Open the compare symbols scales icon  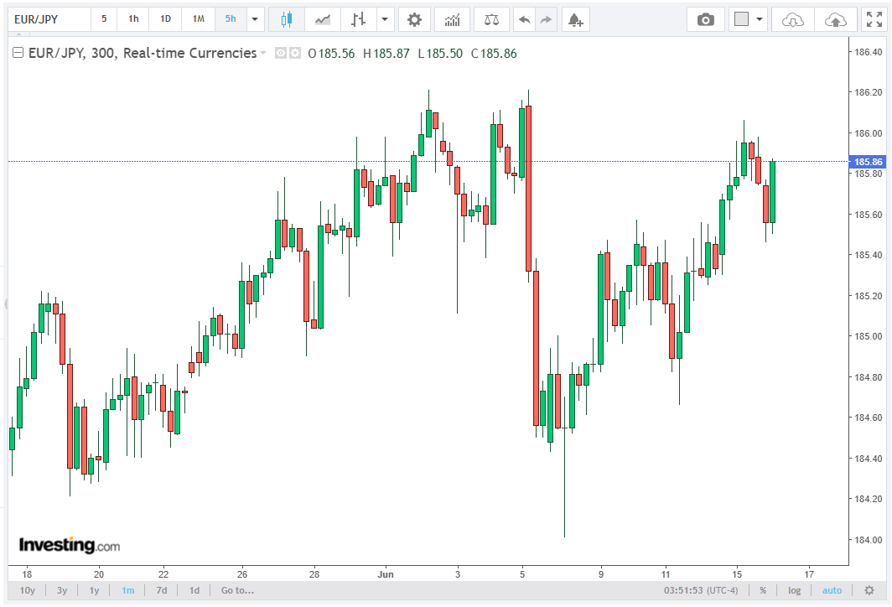(x=491, y=19)
